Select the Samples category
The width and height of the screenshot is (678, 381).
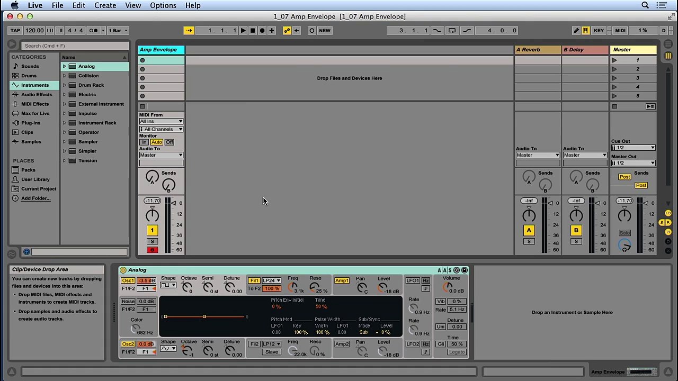click(x=31, y=142)
